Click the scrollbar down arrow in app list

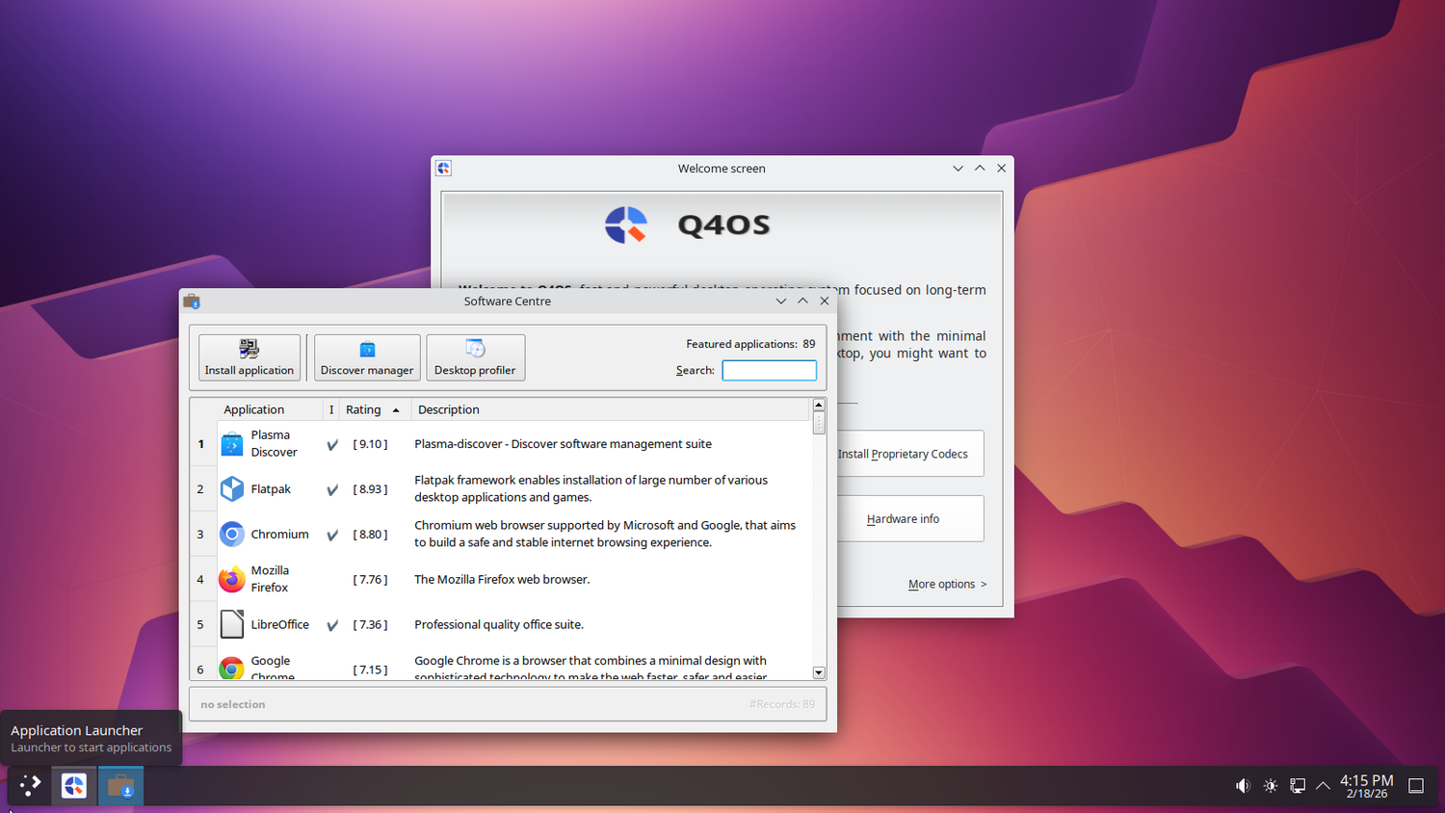[819, 672]
